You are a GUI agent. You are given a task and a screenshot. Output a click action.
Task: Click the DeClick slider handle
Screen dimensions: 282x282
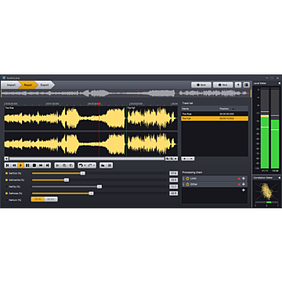(82, 173)
